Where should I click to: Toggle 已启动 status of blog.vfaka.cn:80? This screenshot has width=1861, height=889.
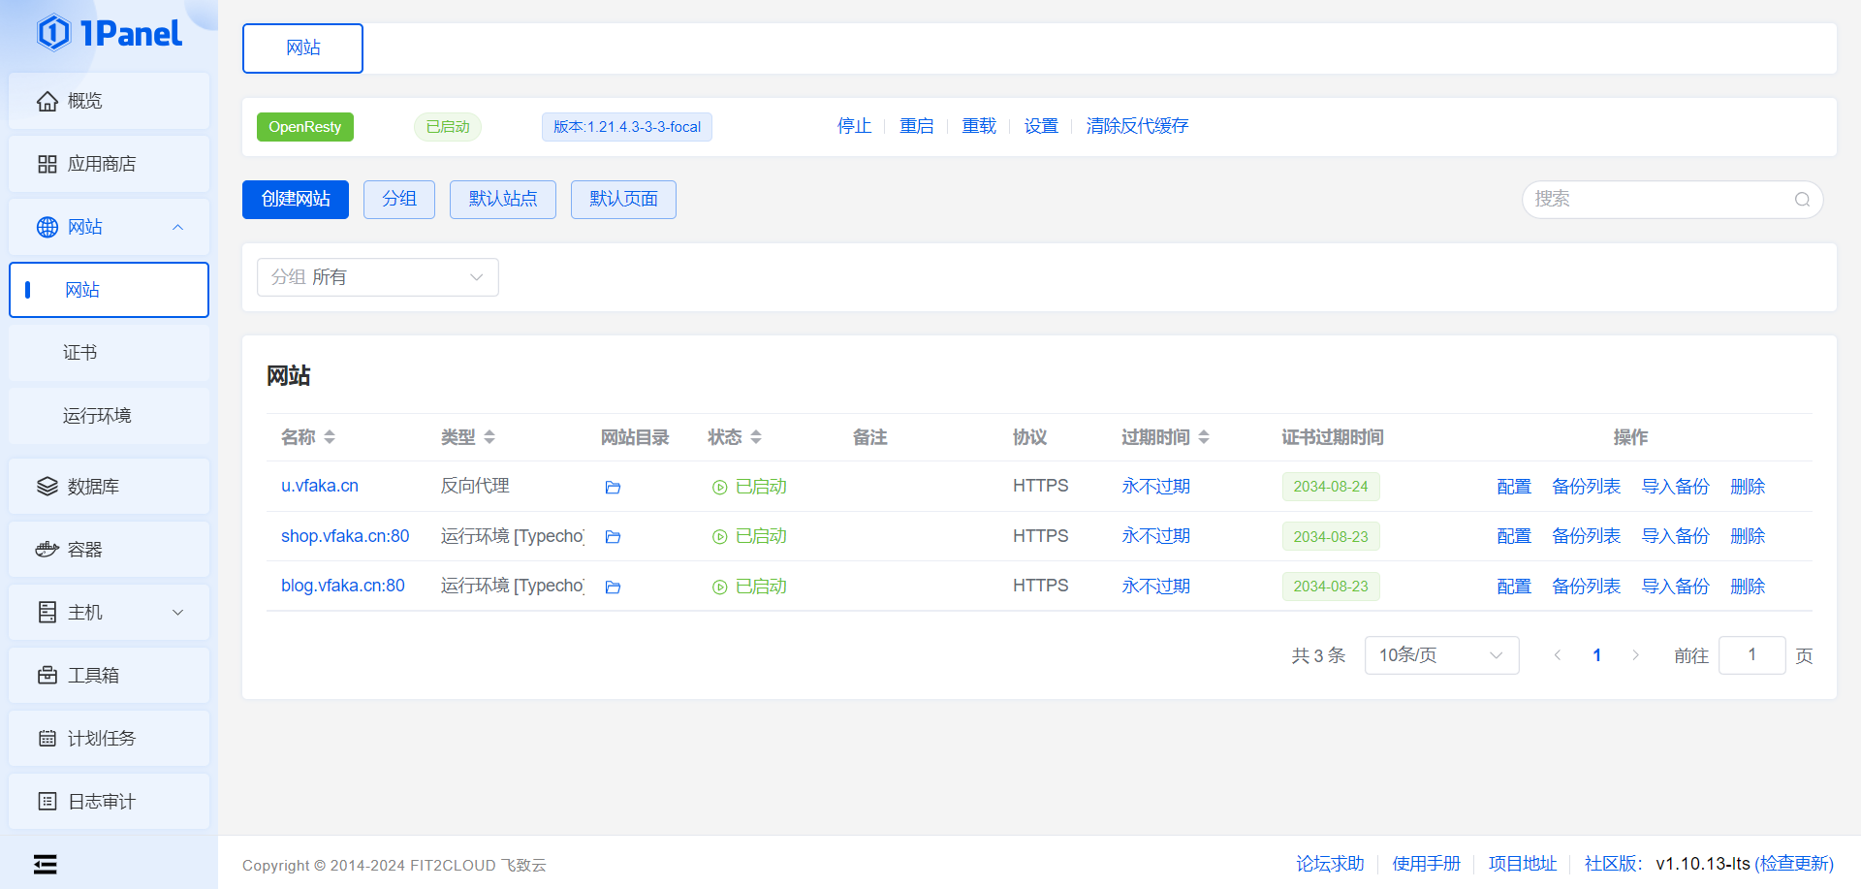(749, 587)
